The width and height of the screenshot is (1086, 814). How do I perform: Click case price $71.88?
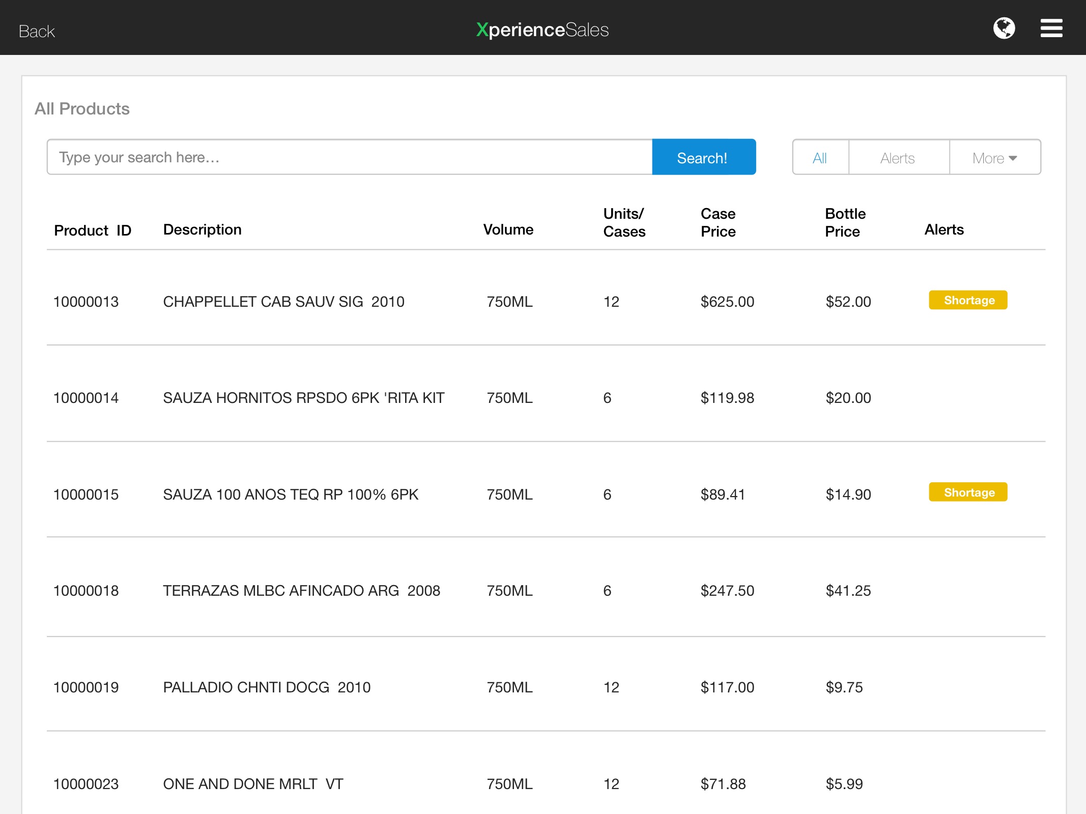click(x=723, y=784)
